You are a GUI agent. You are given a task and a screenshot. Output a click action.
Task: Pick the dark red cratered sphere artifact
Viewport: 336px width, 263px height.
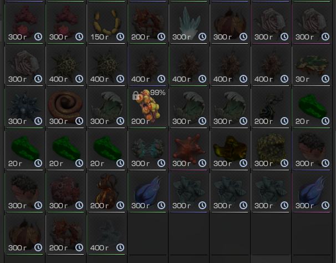tap(65, 191)
